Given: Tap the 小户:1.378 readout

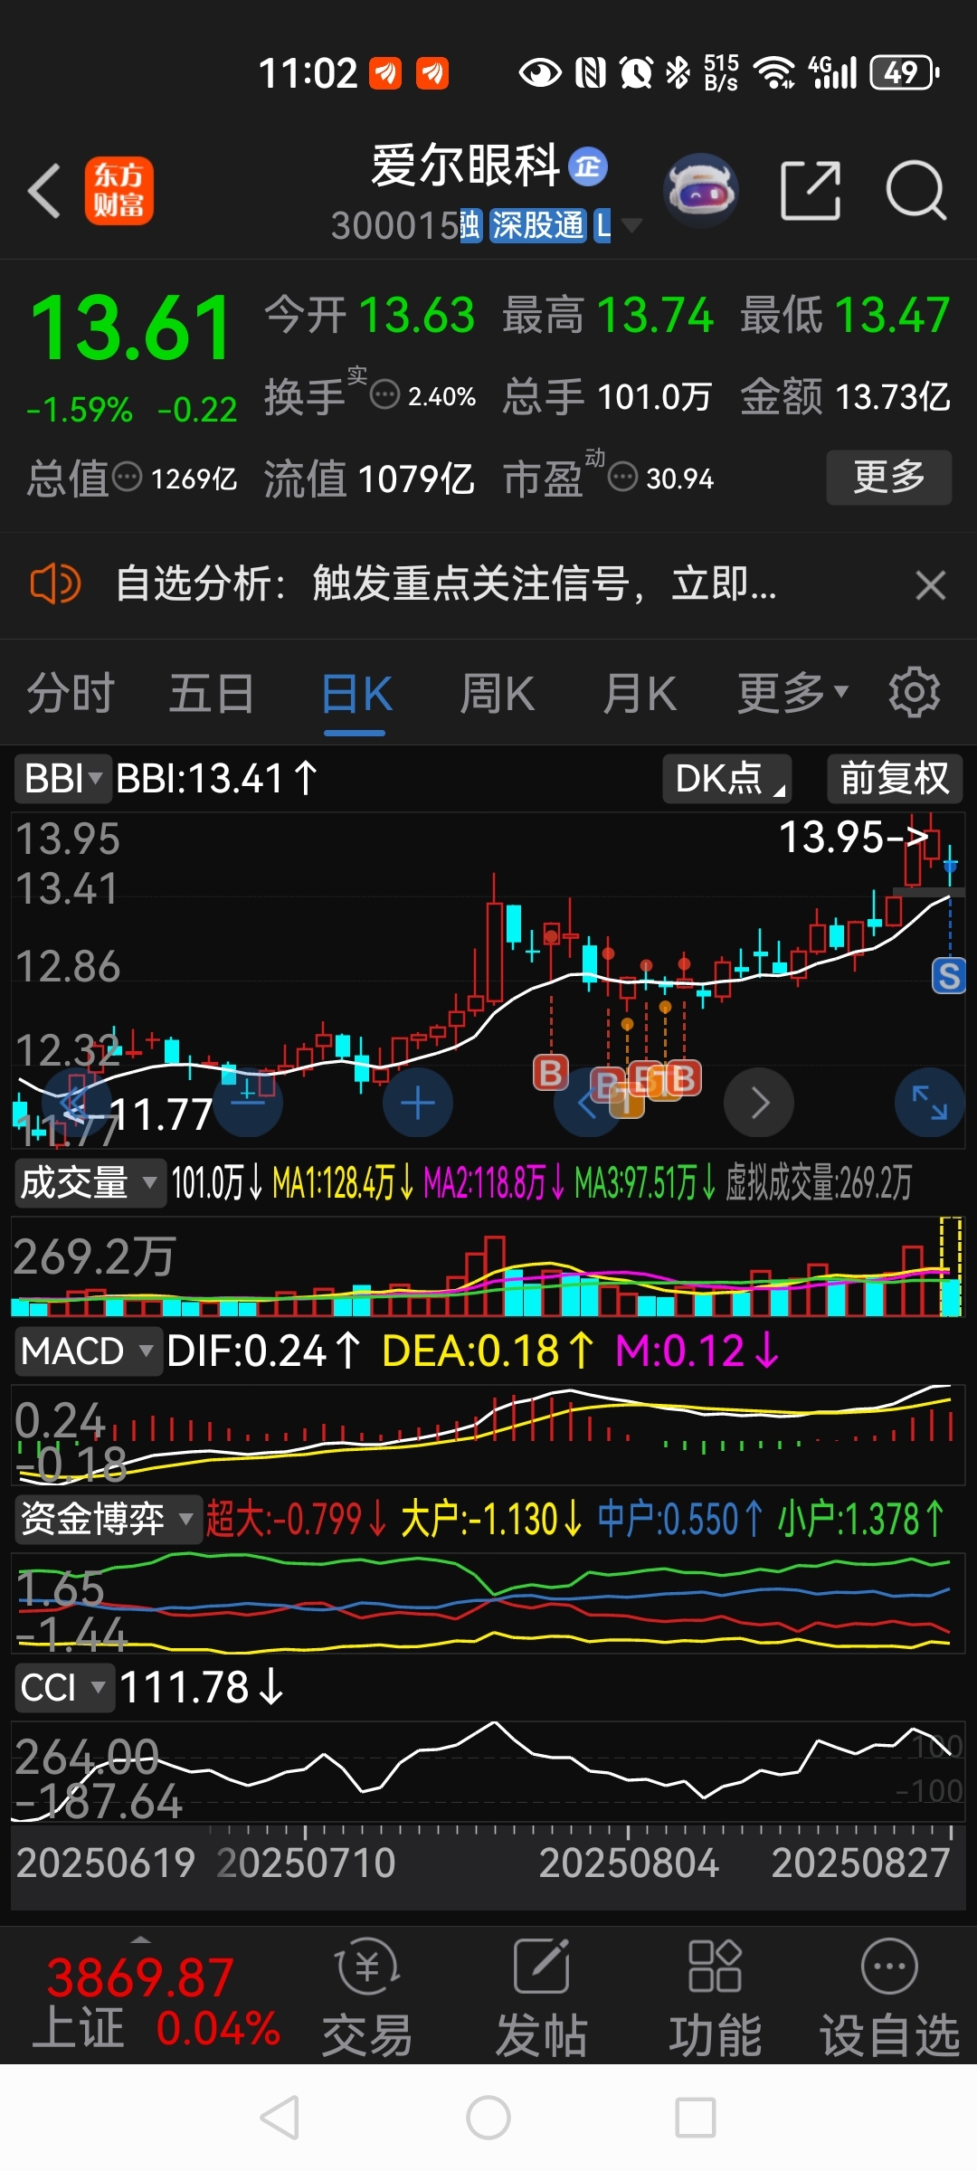Looking at the screenshot, I should point(861,1519).
